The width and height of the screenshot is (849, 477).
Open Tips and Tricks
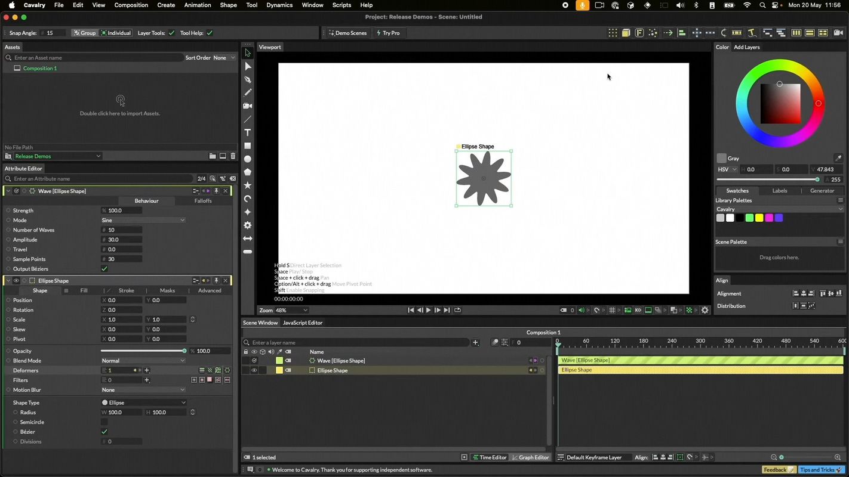[821, 470]
